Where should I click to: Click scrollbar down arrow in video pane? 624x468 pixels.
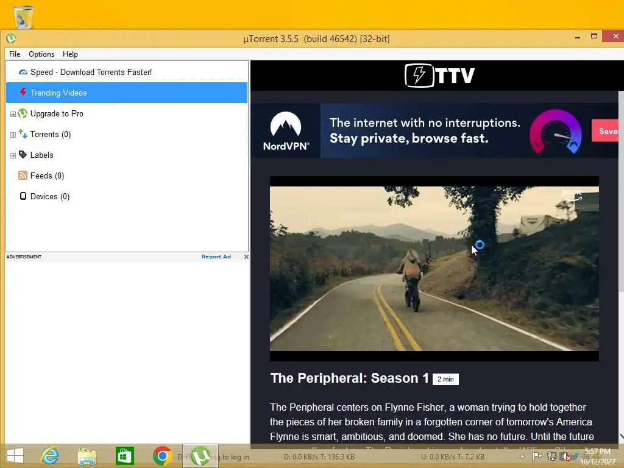coord(621,438)
